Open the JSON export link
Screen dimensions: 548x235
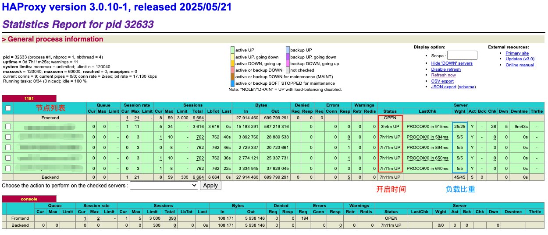(x=444, y=87)
